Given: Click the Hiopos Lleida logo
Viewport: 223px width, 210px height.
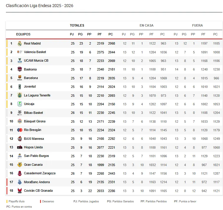Looking at the screenshot, I should tap(20, 147).
